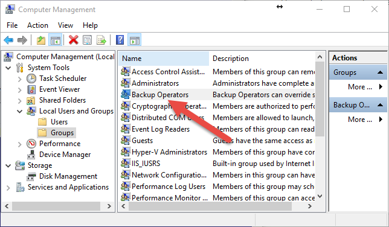Select the Device Manager tree icon
Image resolution: width=389 pixels, height=227 pixels.
[x=31, y=155]
